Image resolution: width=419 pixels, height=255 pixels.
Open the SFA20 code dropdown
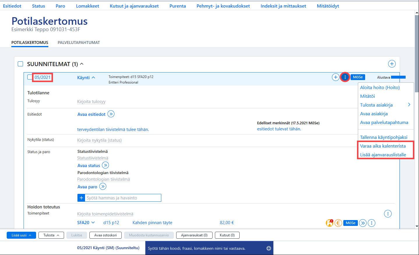tap(93, 222)
